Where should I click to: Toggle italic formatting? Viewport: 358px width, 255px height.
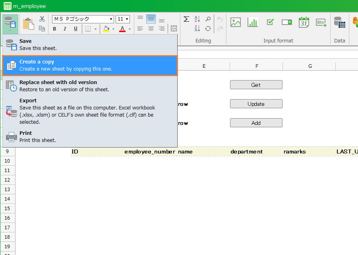click(65, 29)
